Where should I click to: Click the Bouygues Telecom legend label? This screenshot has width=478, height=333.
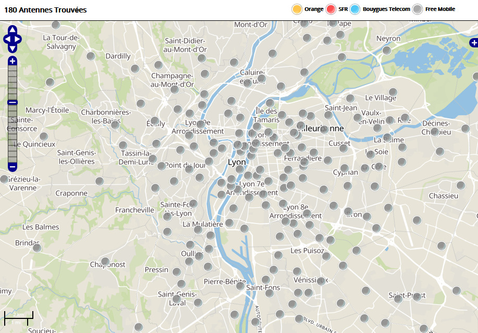pos(386,9)
